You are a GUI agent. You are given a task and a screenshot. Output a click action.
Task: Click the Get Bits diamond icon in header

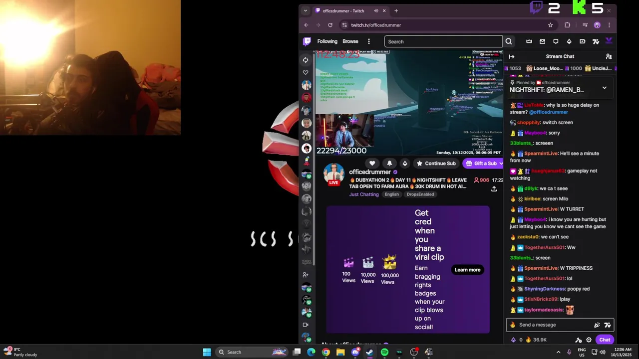pos(569,41)
